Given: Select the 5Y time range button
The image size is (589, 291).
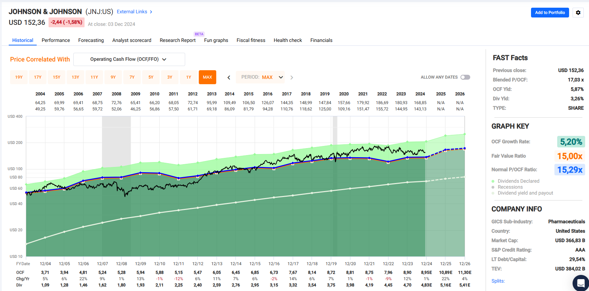Looking at the screenshot, I should (x=151, y=77).
